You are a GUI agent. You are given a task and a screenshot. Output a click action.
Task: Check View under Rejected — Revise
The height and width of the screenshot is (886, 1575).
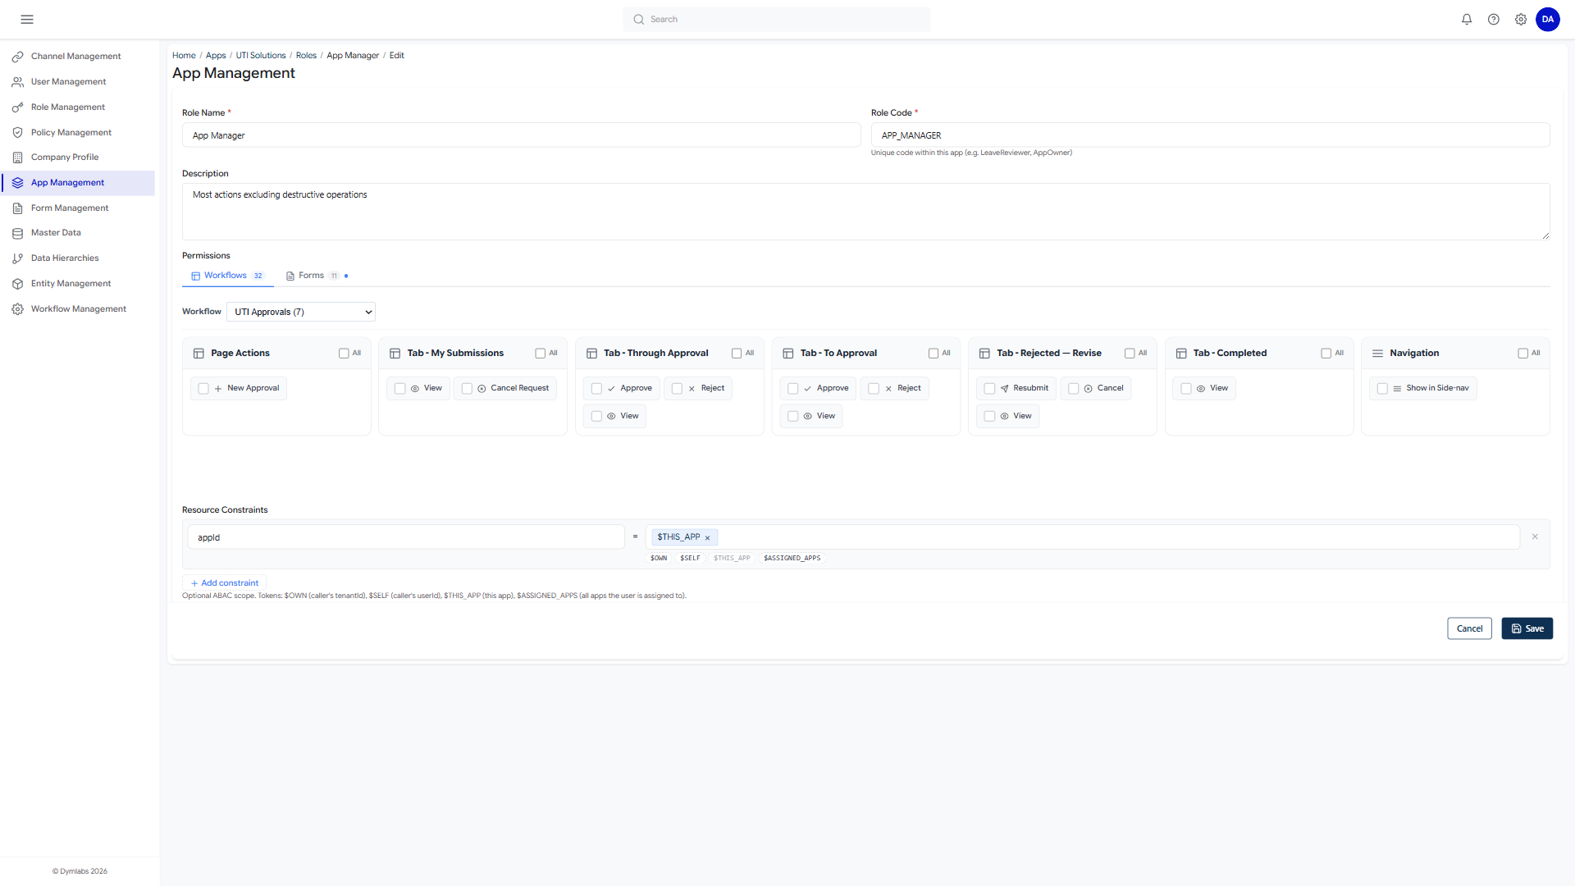tap(989, 417)
